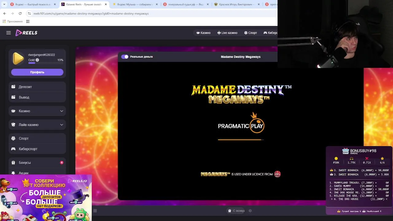Viewport: 393px width, 221px height.
Task: Expand the Лайв казино sidebar section chevron
Action: pyautogui.click(x=62, y=125)
